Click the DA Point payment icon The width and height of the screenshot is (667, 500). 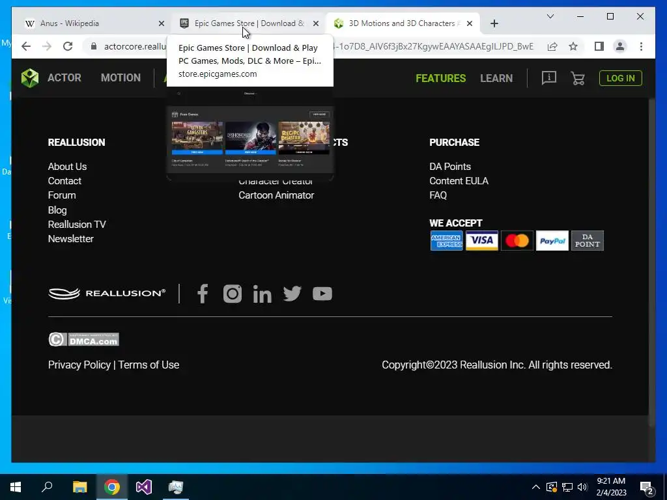click(588, 241)
